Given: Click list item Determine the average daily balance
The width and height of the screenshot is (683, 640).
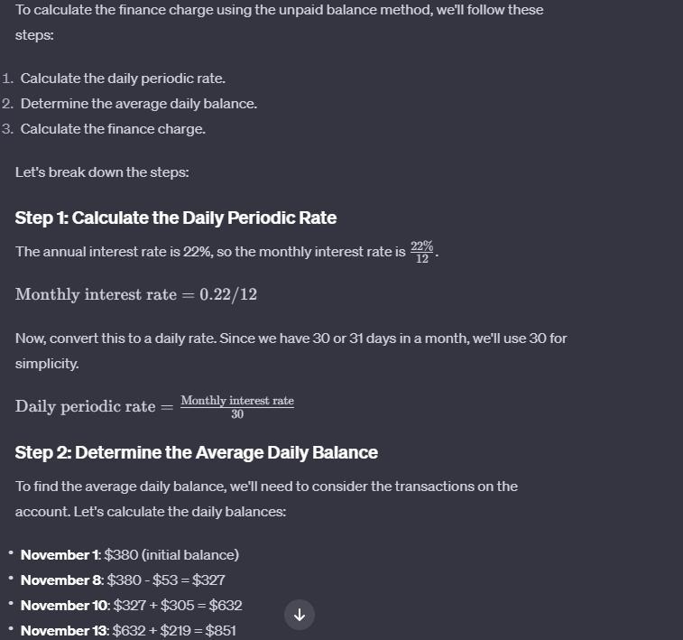Looking at the screenshot, I should pyautogui.click(x=139, y=104).
